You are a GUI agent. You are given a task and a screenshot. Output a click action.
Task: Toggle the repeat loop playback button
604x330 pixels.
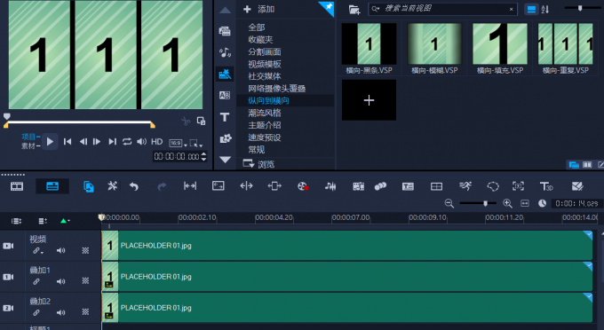pos(127,142)
